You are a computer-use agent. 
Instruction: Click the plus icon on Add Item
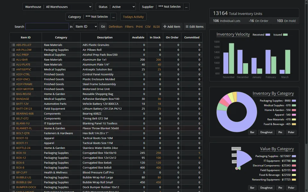(166, 27)
